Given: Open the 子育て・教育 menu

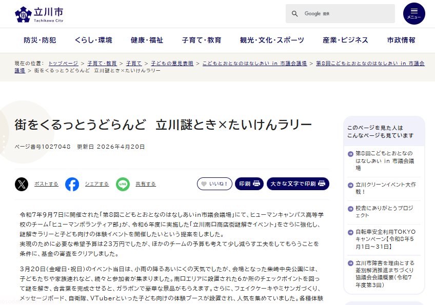Looking at the screenshot, I should coord(202,40).
